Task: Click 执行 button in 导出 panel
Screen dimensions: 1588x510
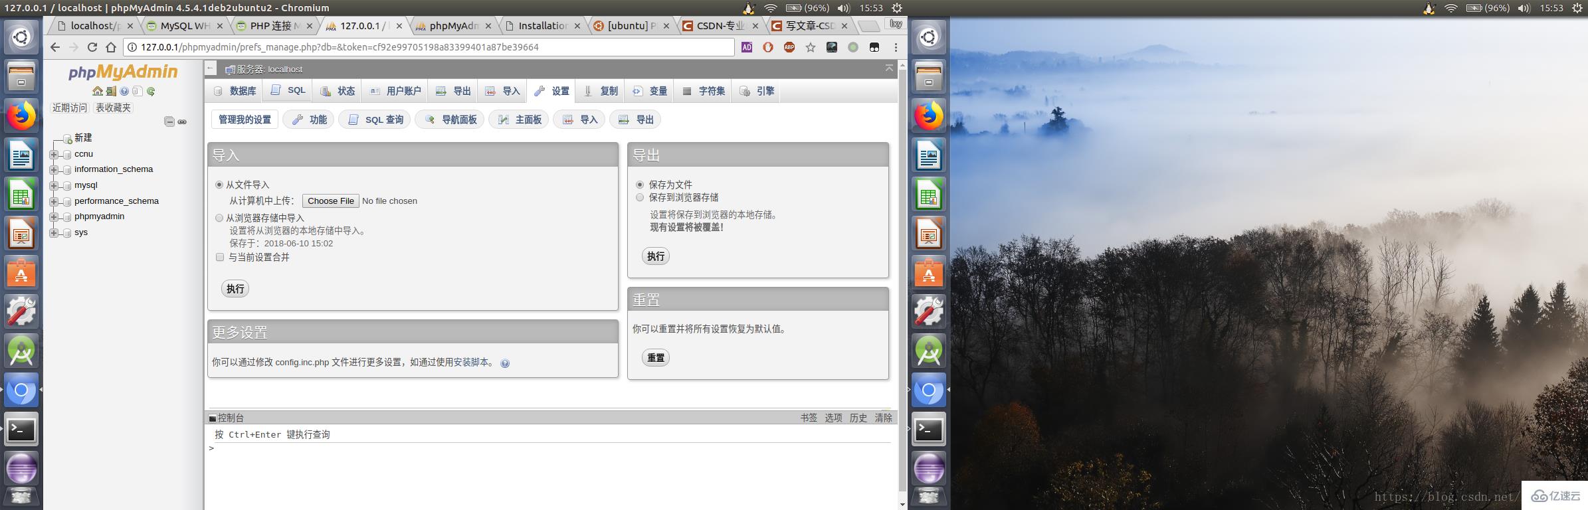Action: 656,256
